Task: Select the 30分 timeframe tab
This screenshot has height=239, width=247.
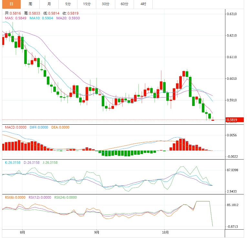Action: (105, 4)
